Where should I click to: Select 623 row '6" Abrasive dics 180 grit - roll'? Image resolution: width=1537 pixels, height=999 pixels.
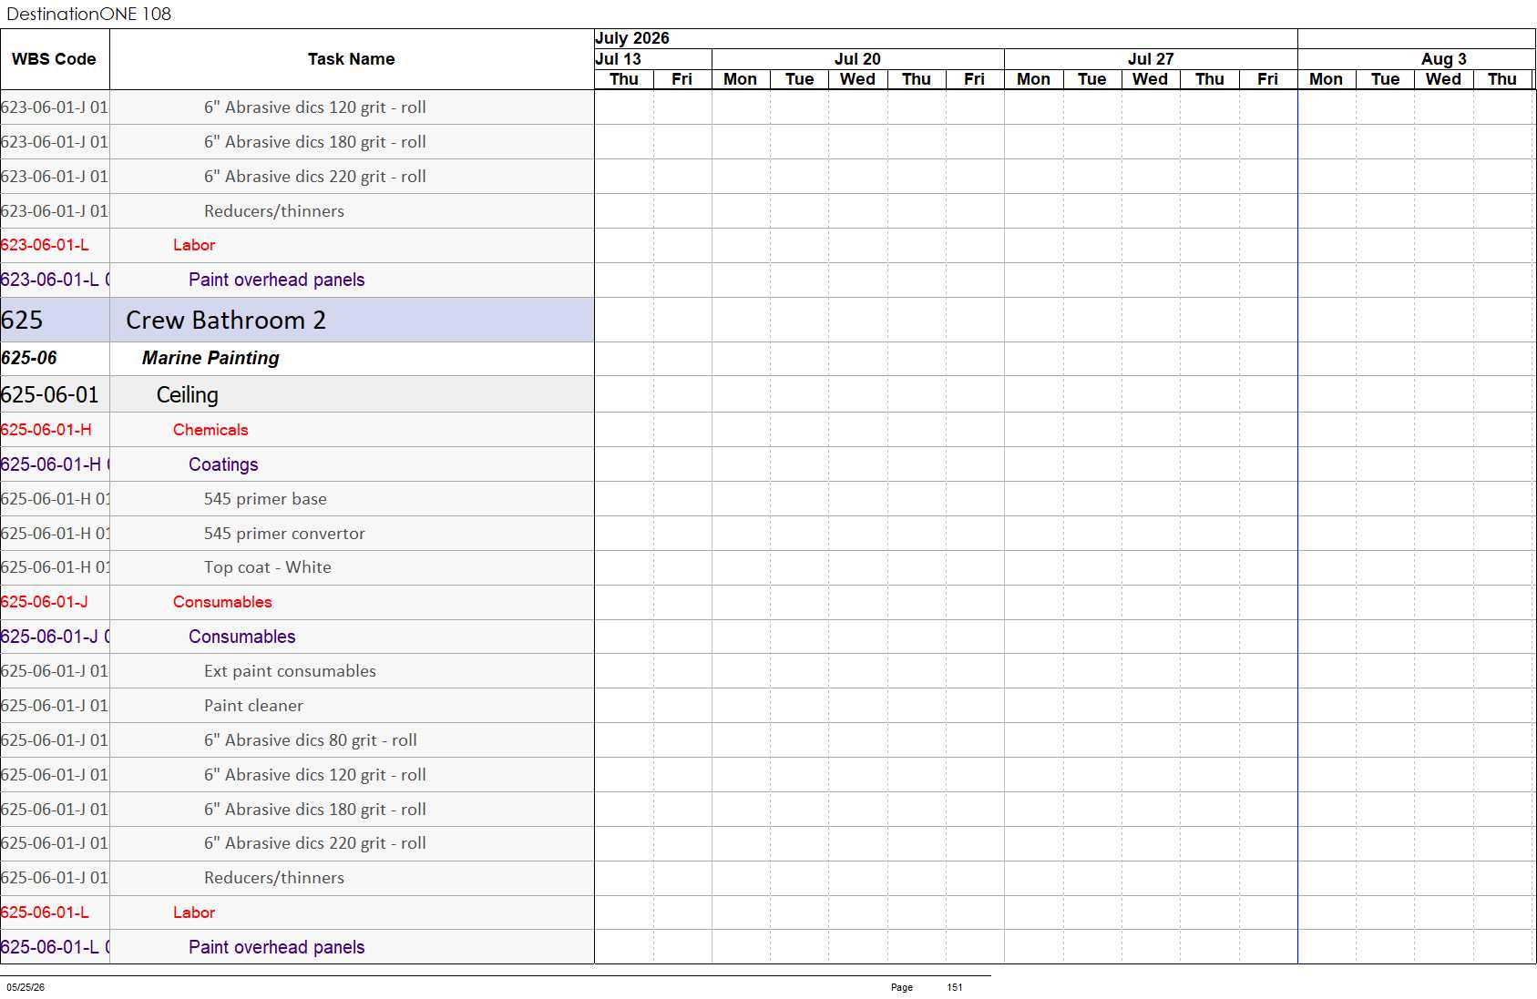tap(315, 142)
